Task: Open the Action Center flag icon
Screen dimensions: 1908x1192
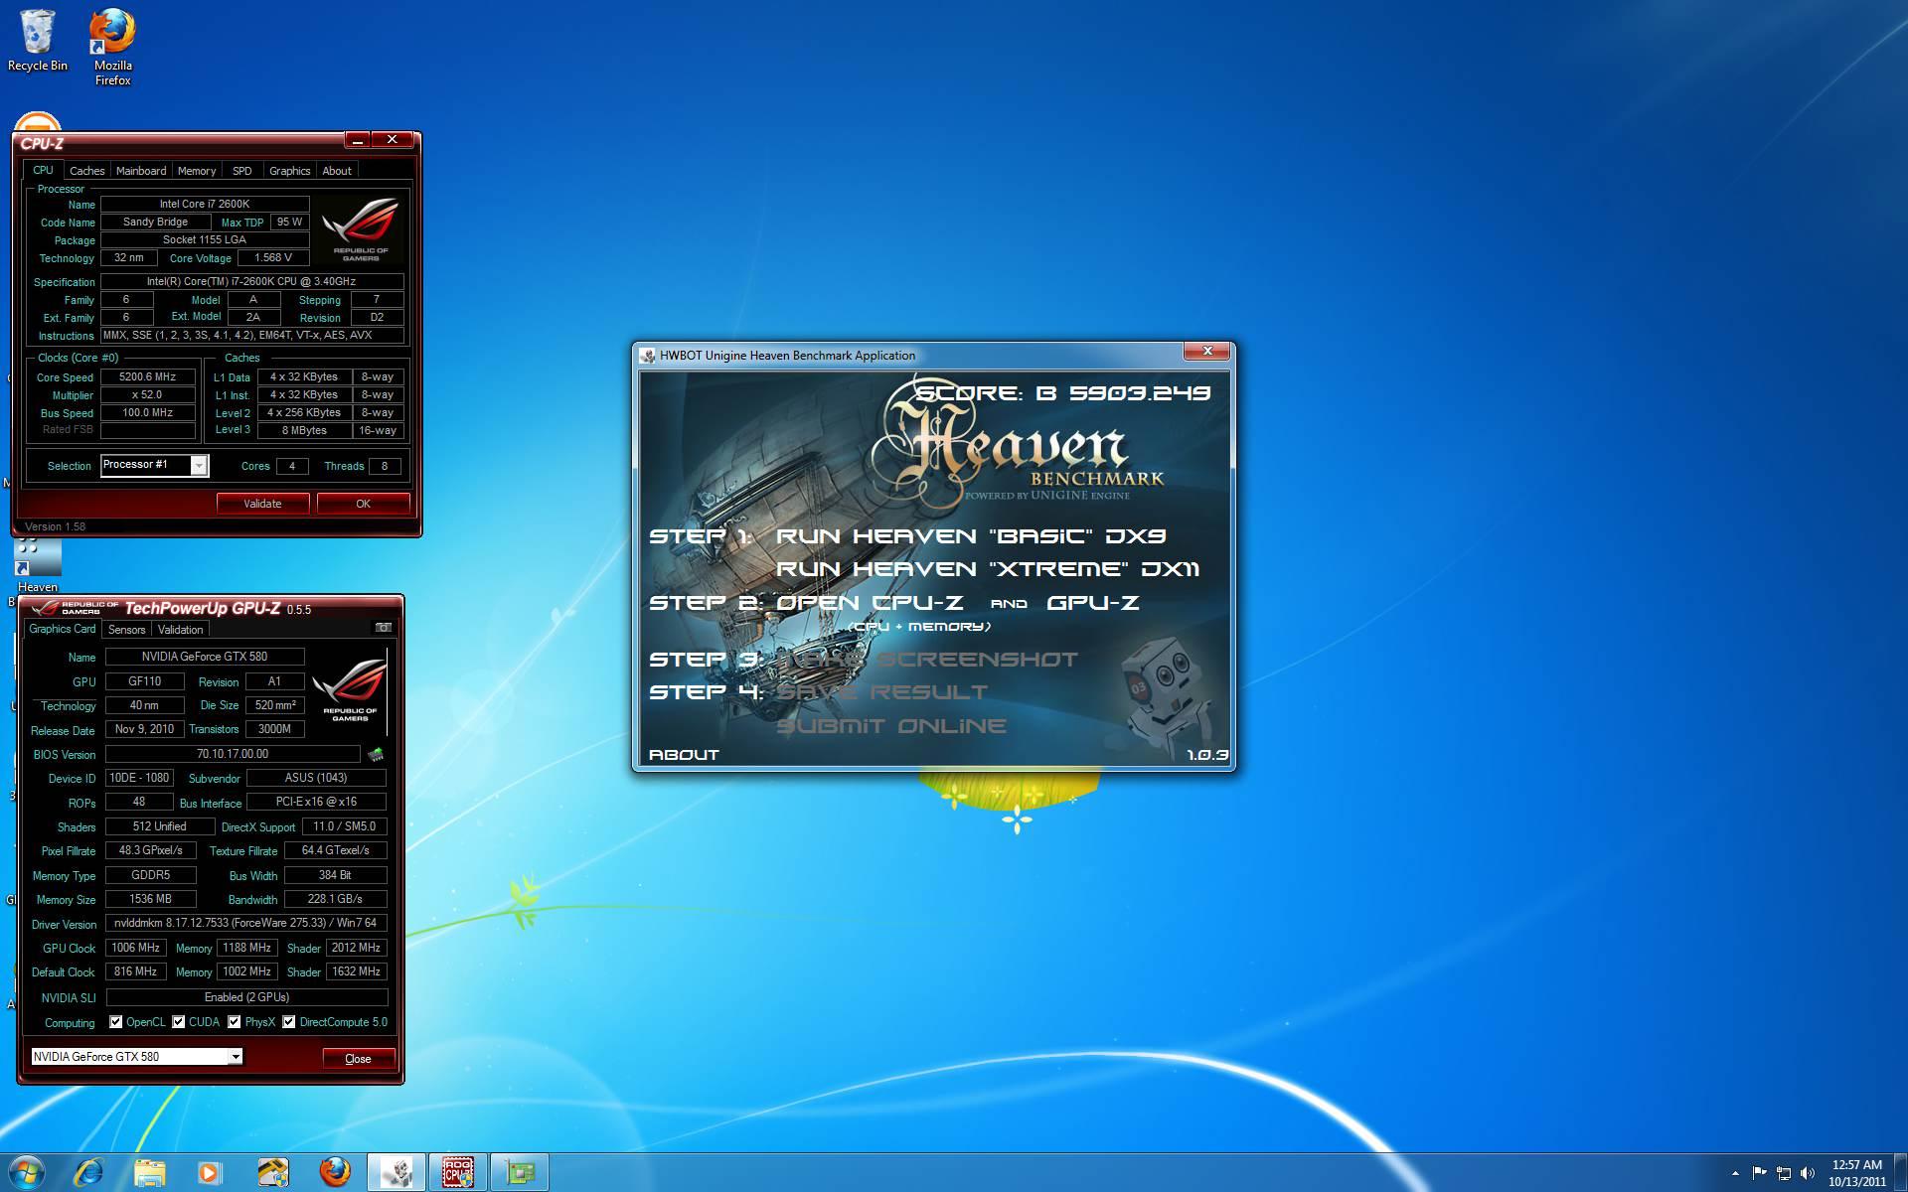Action: [x=1759, y=1173]
